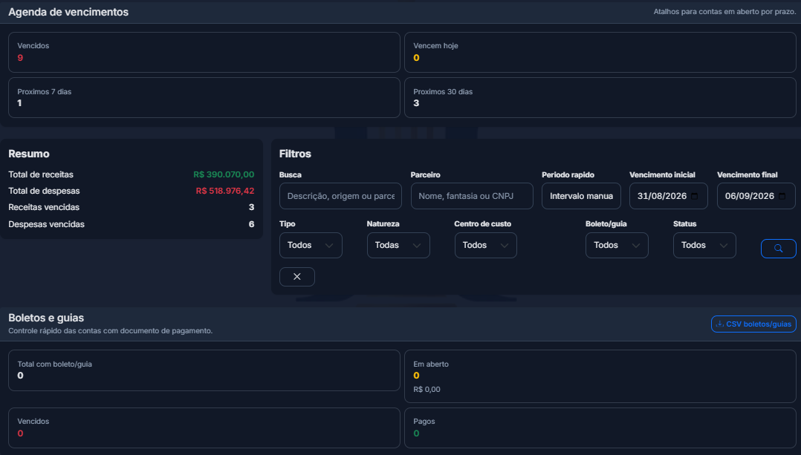Click the text 'Atalhos para contas em aberto por prazo.'

[x=724, y=11]
